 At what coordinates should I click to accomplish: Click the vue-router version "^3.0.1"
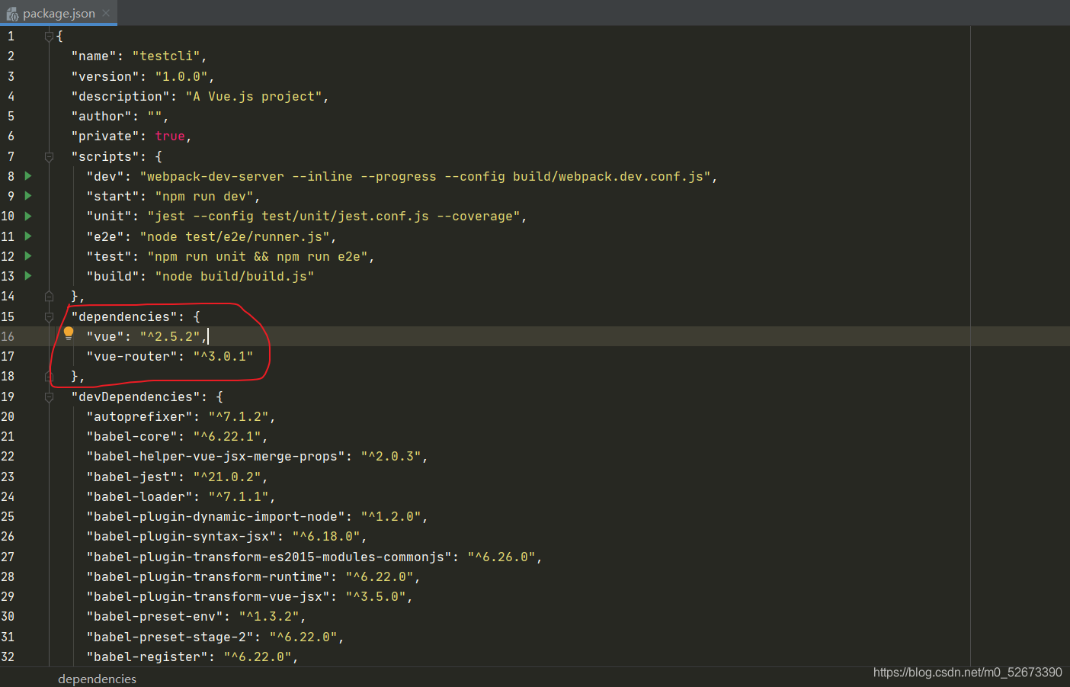(223, 356)
